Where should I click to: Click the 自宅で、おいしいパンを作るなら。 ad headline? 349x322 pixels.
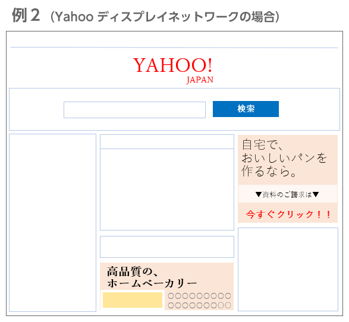[x=284, y=158]
